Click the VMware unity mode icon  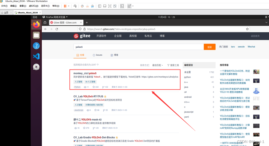pyautogui.click(x=115, y=6)
